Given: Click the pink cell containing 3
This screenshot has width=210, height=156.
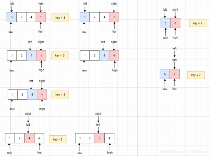Looking at the screenshot, I should tap(100, 138).
